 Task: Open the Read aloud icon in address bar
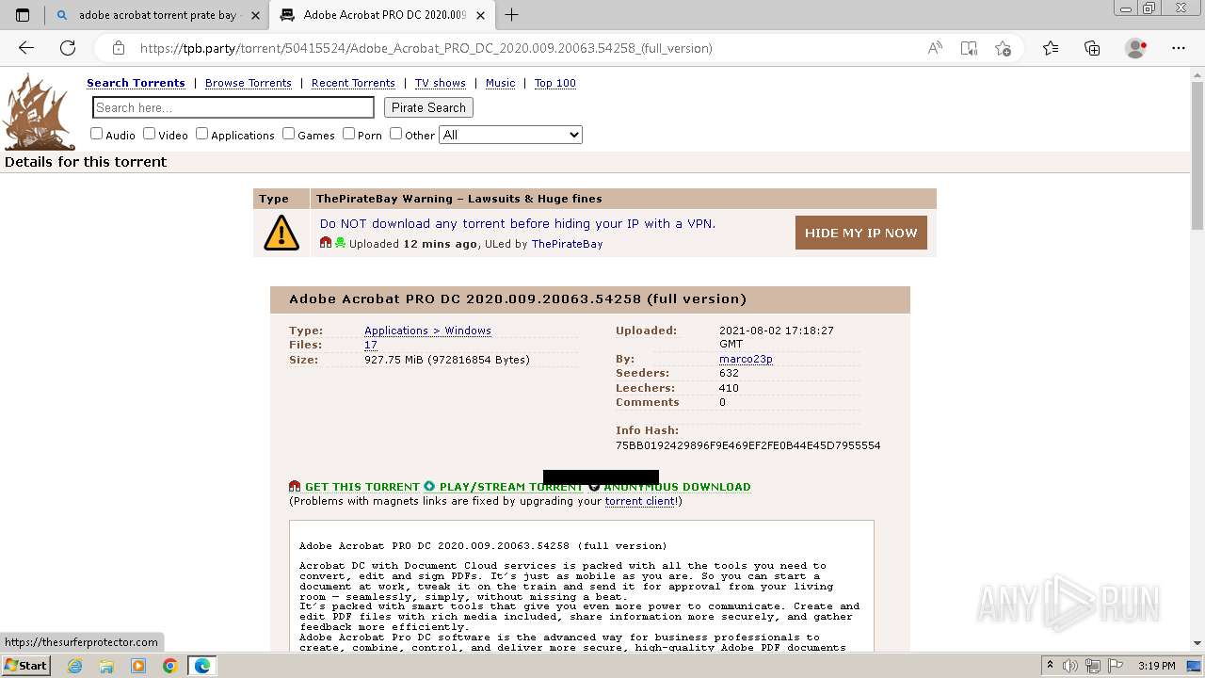(x=935, y=48)
